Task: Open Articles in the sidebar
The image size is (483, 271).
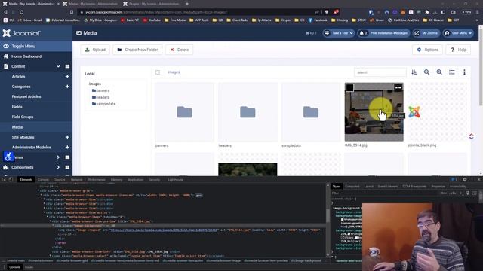Action: click(x=18, y=77)
